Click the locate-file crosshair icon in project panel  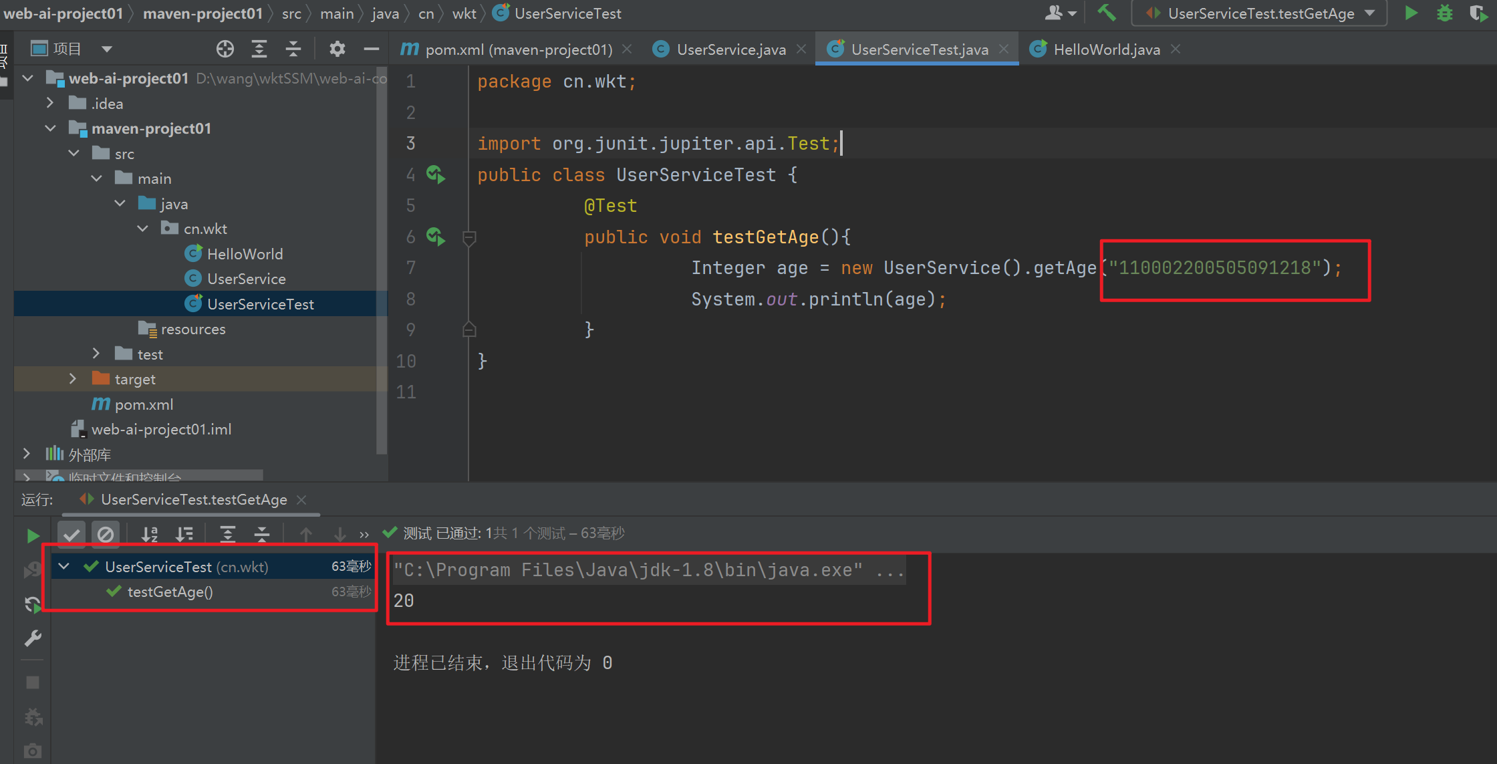pyautogui.click(x=225, y=49)
